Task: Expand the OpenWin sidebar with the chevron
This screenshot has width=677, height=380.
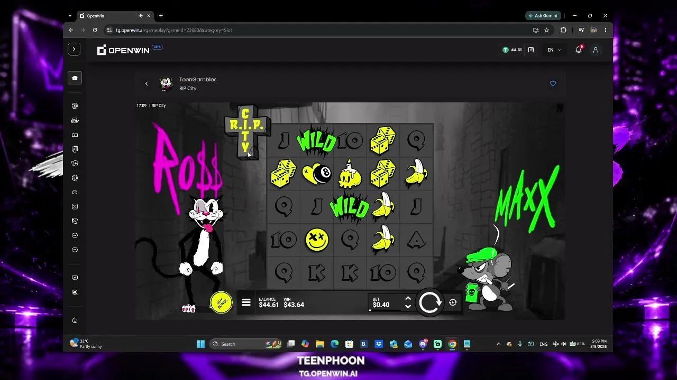Action: pos(74,49)
